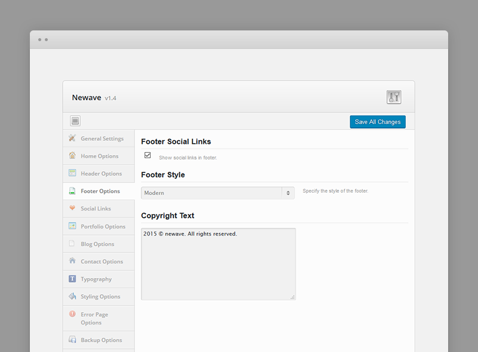
Task: Click the Typography T icon
Action: [72, 279]
